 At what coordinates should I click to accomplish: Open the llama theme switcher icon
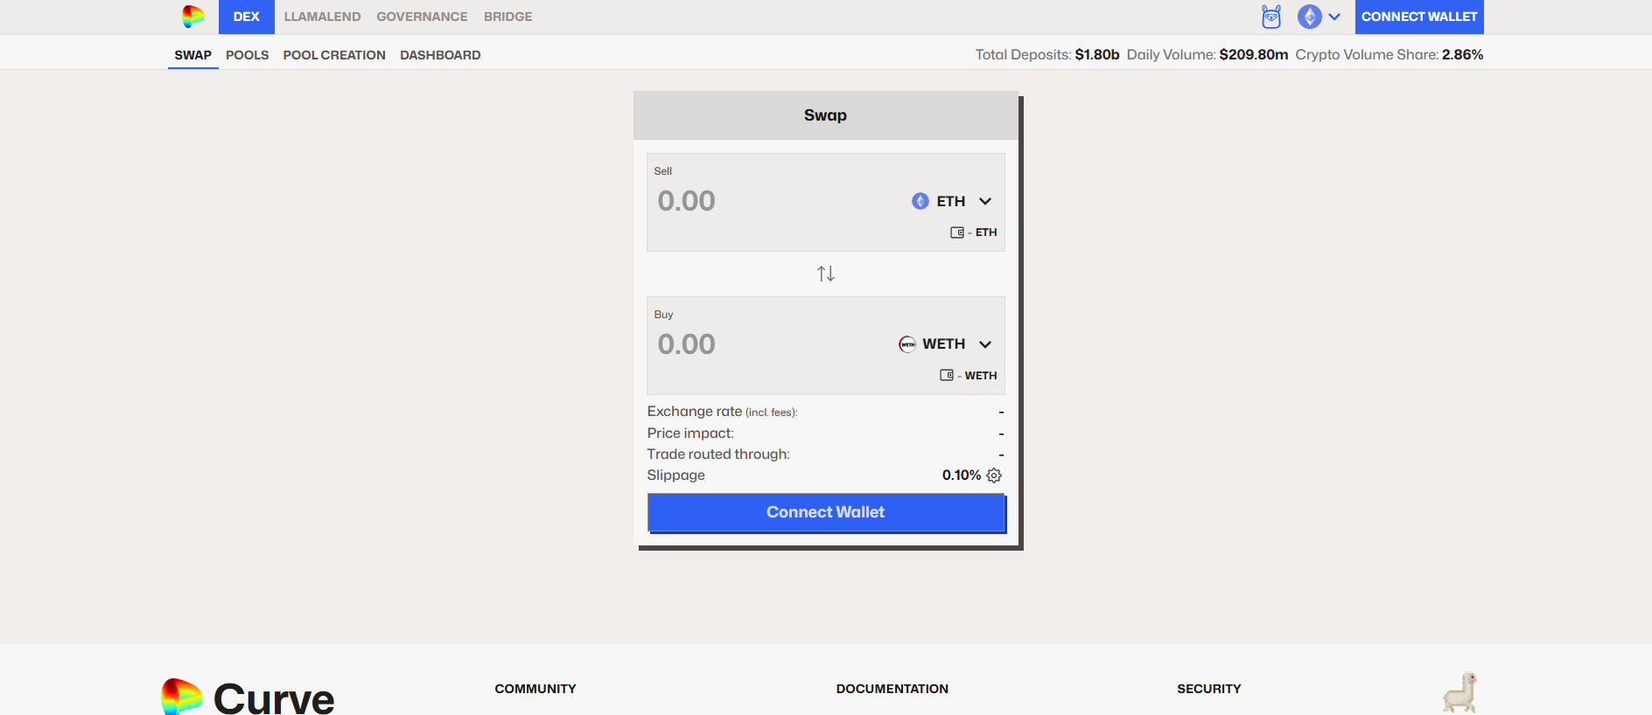1271,17
